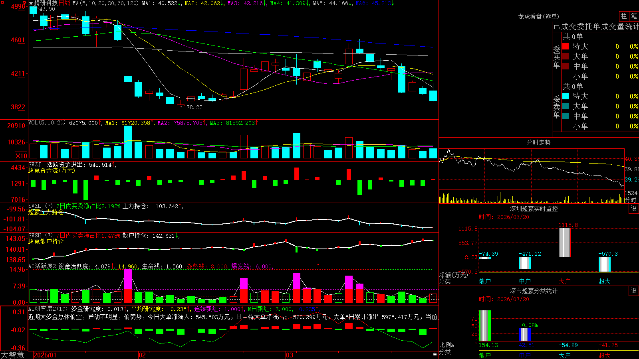Click the 分时走势 panel title
This screenshot has width=639, height=359.
point(538,142)
